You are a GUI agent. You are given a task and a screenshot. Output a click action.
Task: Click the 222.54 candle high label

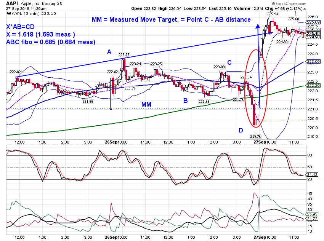tap(246, 77)
